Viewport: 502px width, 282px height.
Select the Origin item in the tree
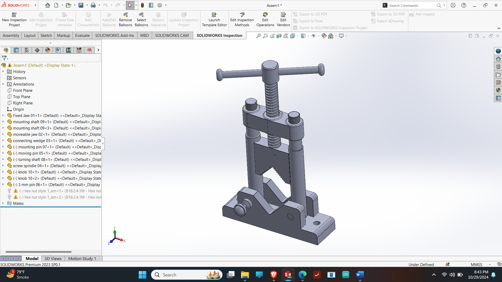(x=18, y=109)
